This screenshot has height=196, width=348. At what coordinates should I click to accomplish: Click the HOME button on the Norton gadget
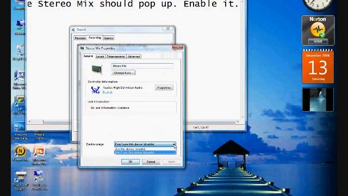[318, 41]
